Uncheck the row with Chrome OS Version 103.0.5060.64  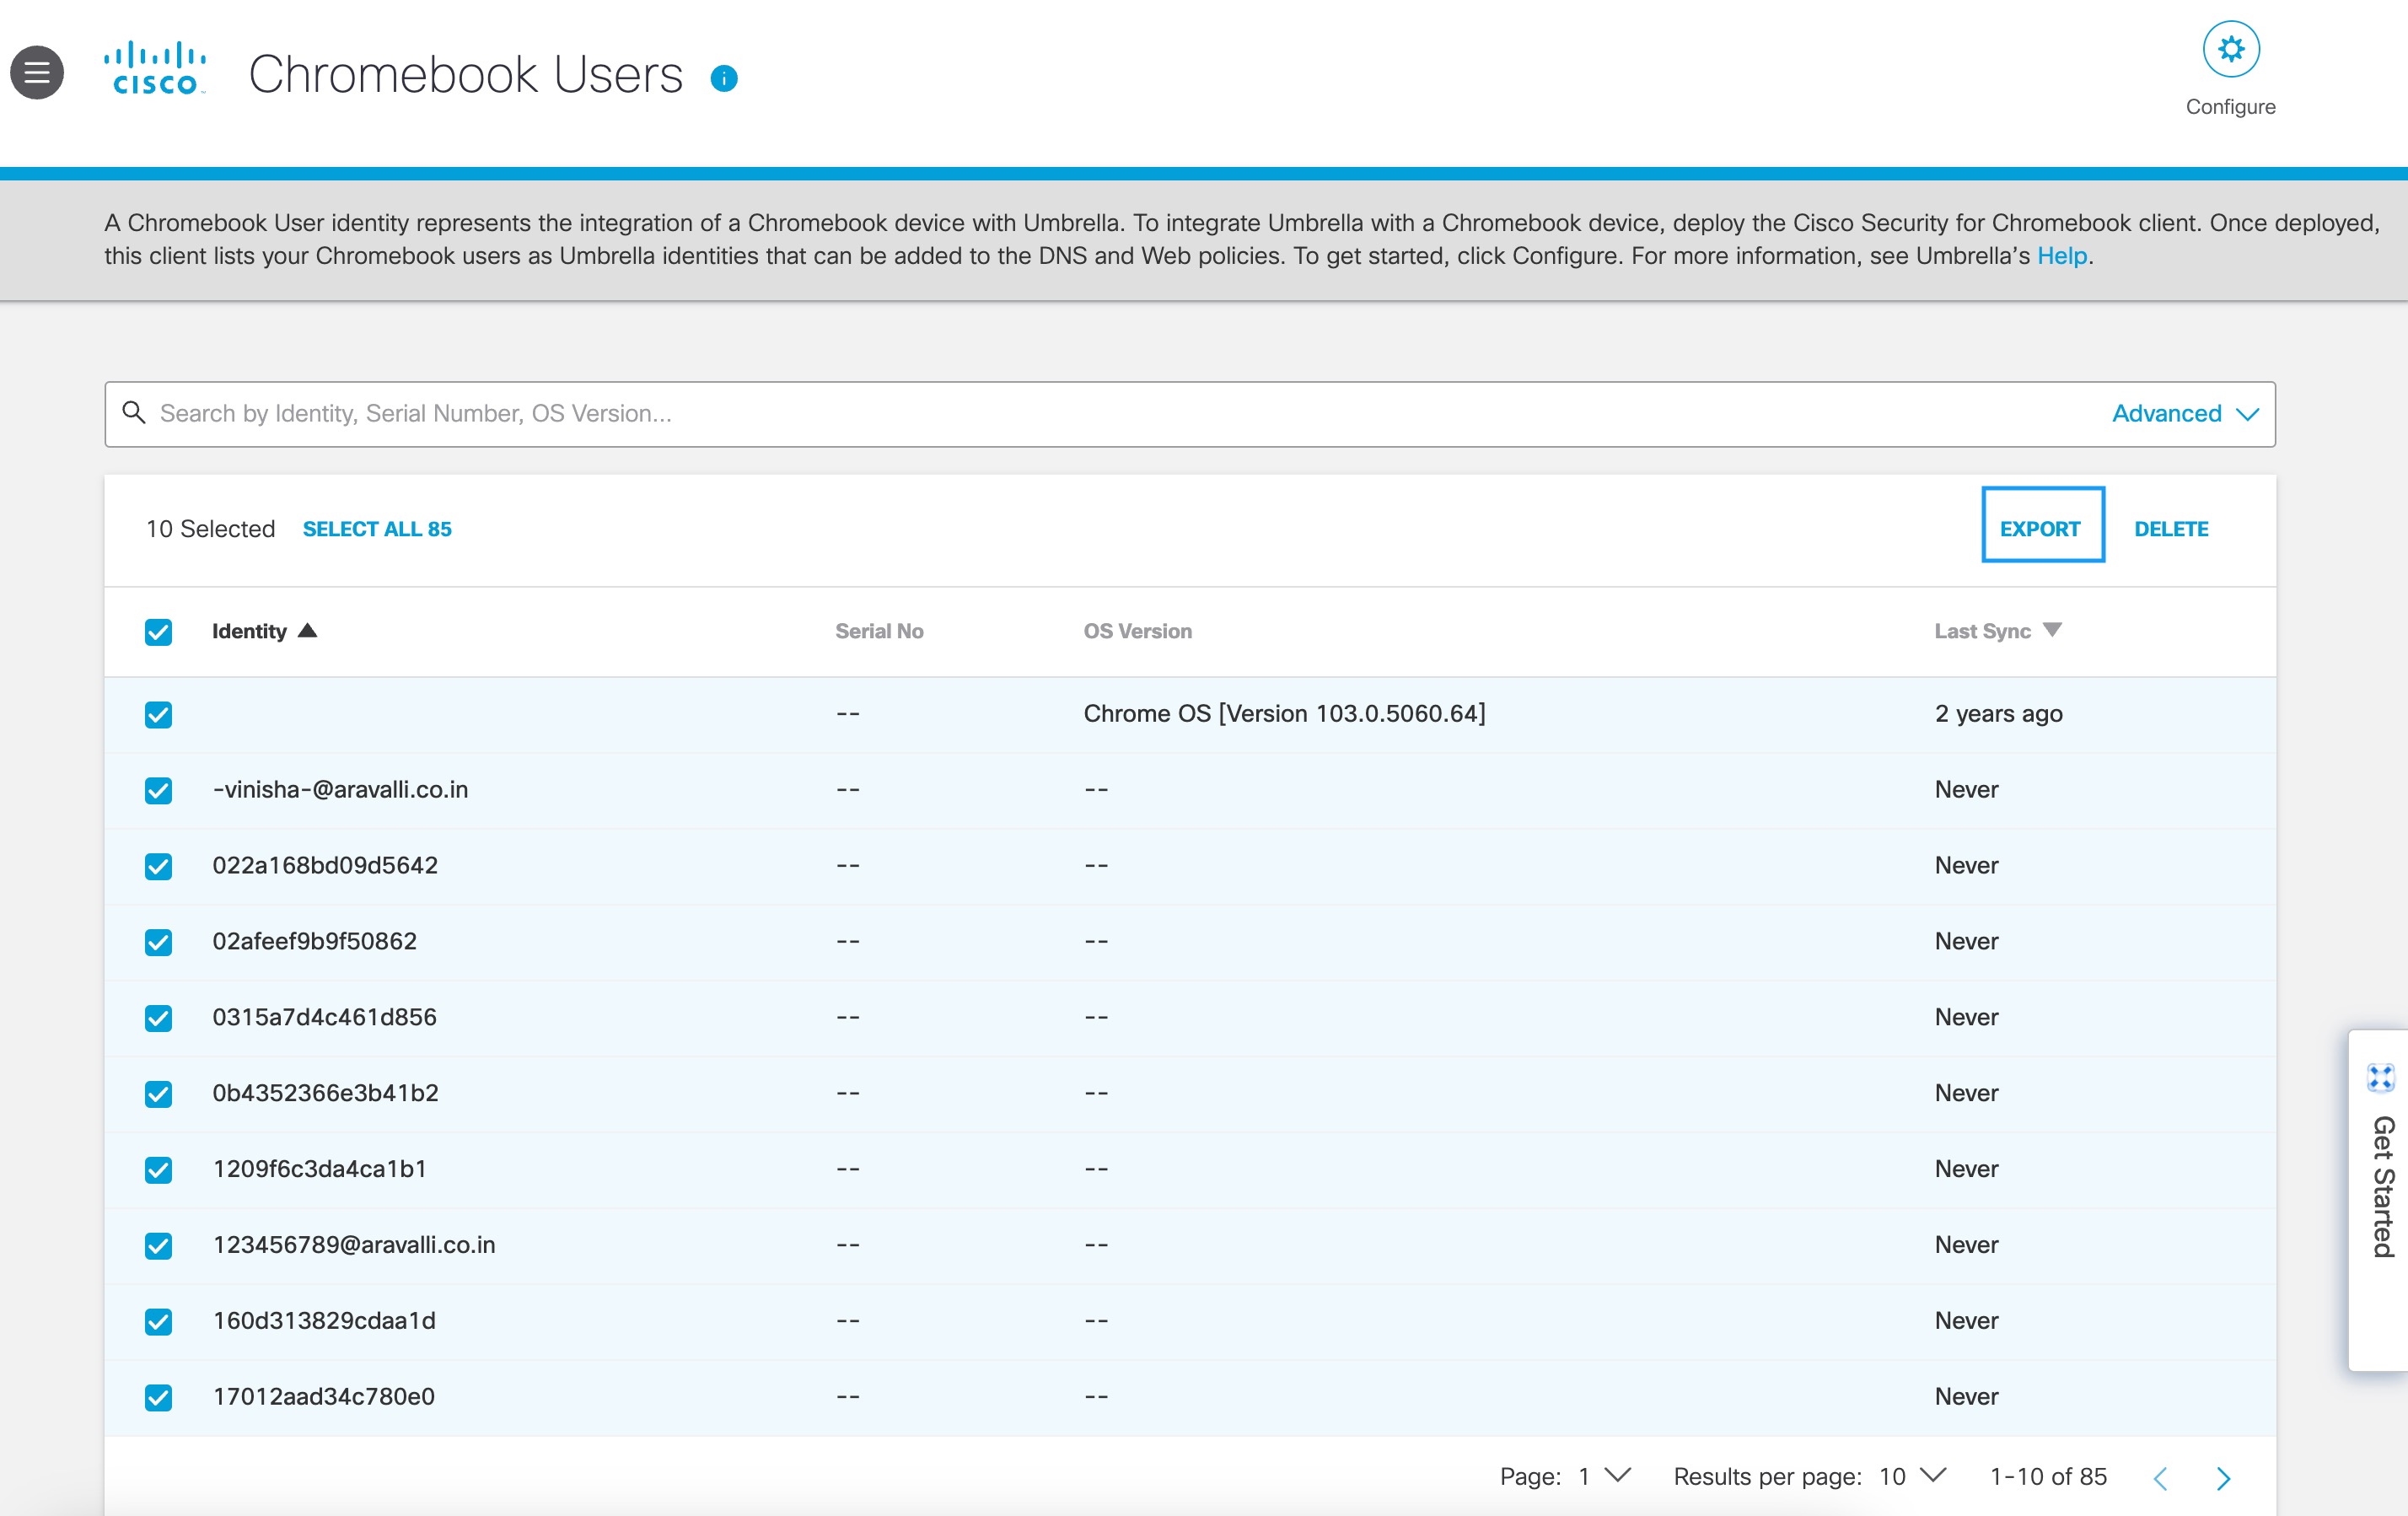[x=158, y=715]
